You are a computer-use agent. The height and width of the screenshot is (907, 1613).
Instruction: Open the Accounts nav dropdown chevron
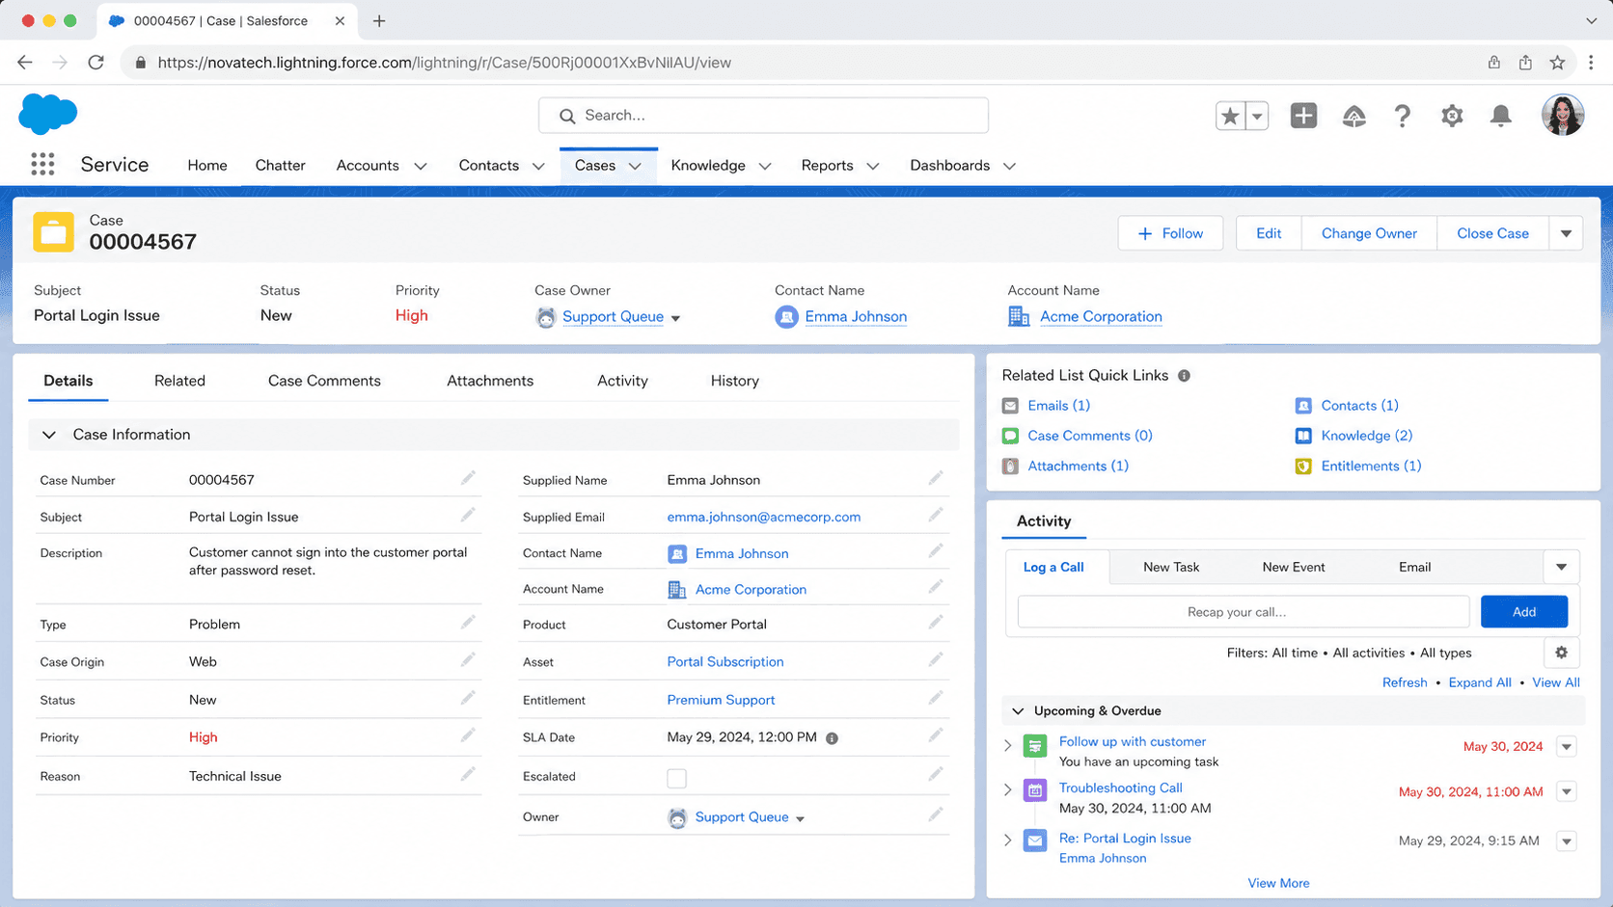pyautogui.click(x=421, y=166)
